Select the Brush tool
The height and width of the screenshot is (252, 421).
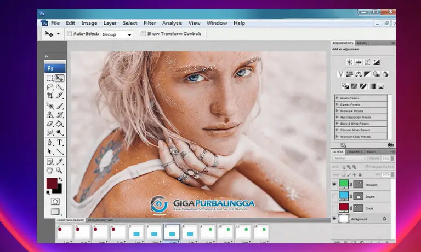59,106
